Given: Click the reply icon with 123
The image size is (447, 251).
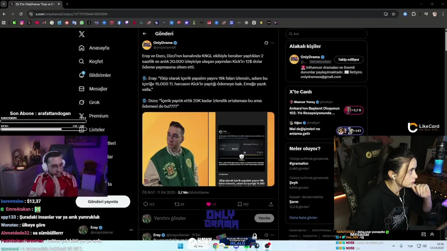Looking at the screenshot, I should tap(149, 204).
